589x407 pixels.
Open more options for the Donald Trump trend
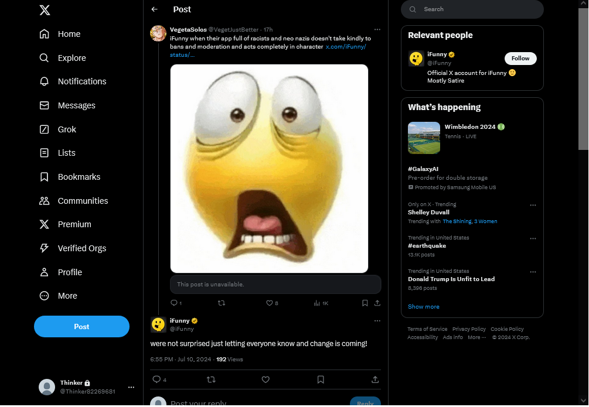click(x=533, y=272)
